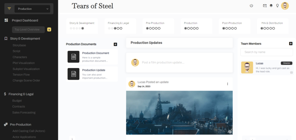Click Lucas team member photo
296x140 pixels.
pos(247,67)
